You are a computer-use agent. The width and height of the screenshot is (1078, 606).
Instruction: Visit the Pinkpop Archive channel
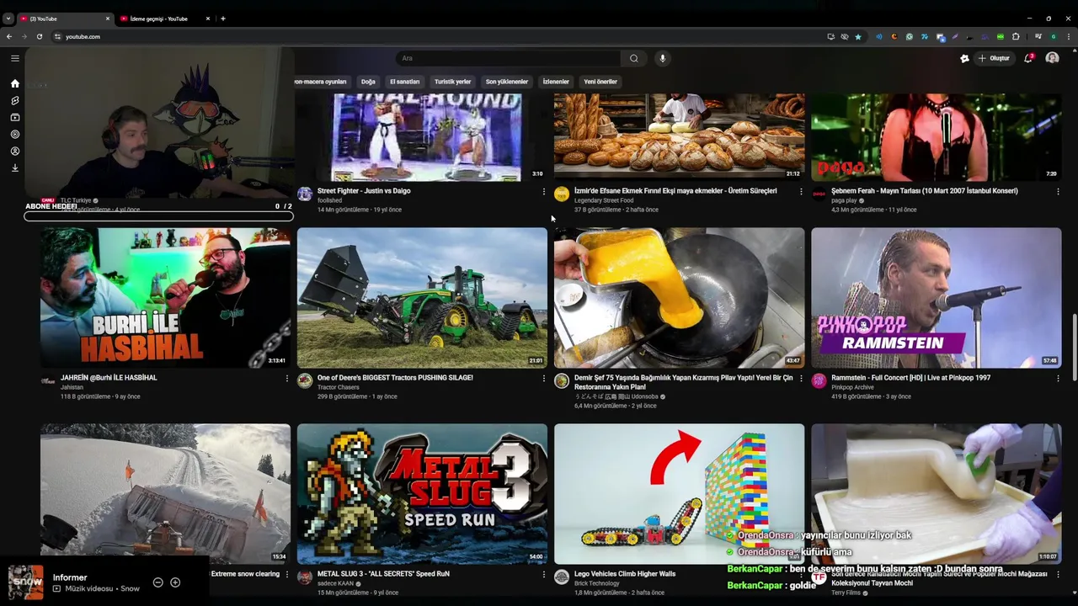(852, 387)
